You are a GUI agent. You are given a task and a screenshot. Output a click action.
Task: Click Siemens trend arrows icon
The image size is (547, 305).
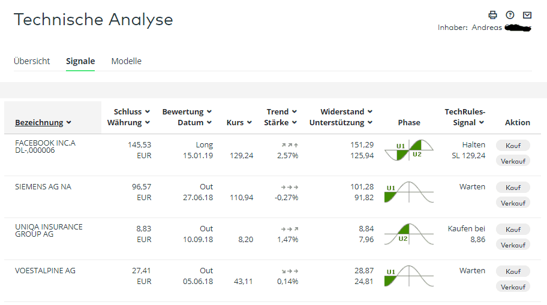(x=290, y=187)
